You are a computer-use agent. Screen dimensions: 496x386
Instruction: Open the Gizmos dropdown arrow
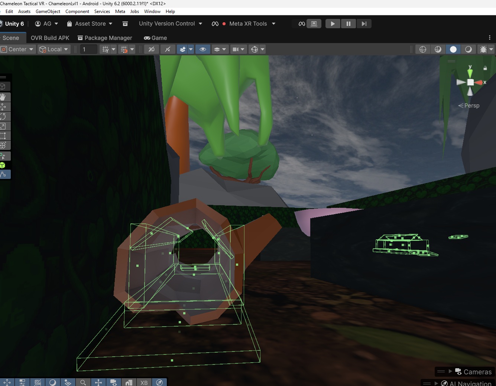(x=262, y=49)
